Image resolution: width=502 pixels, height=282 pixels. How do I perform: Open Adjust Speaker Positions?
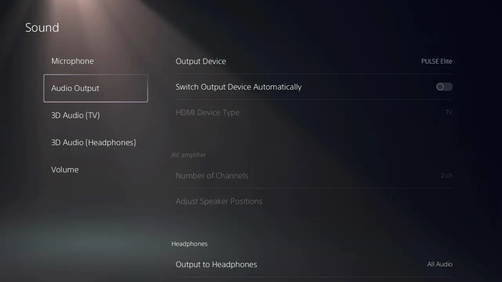314,201
